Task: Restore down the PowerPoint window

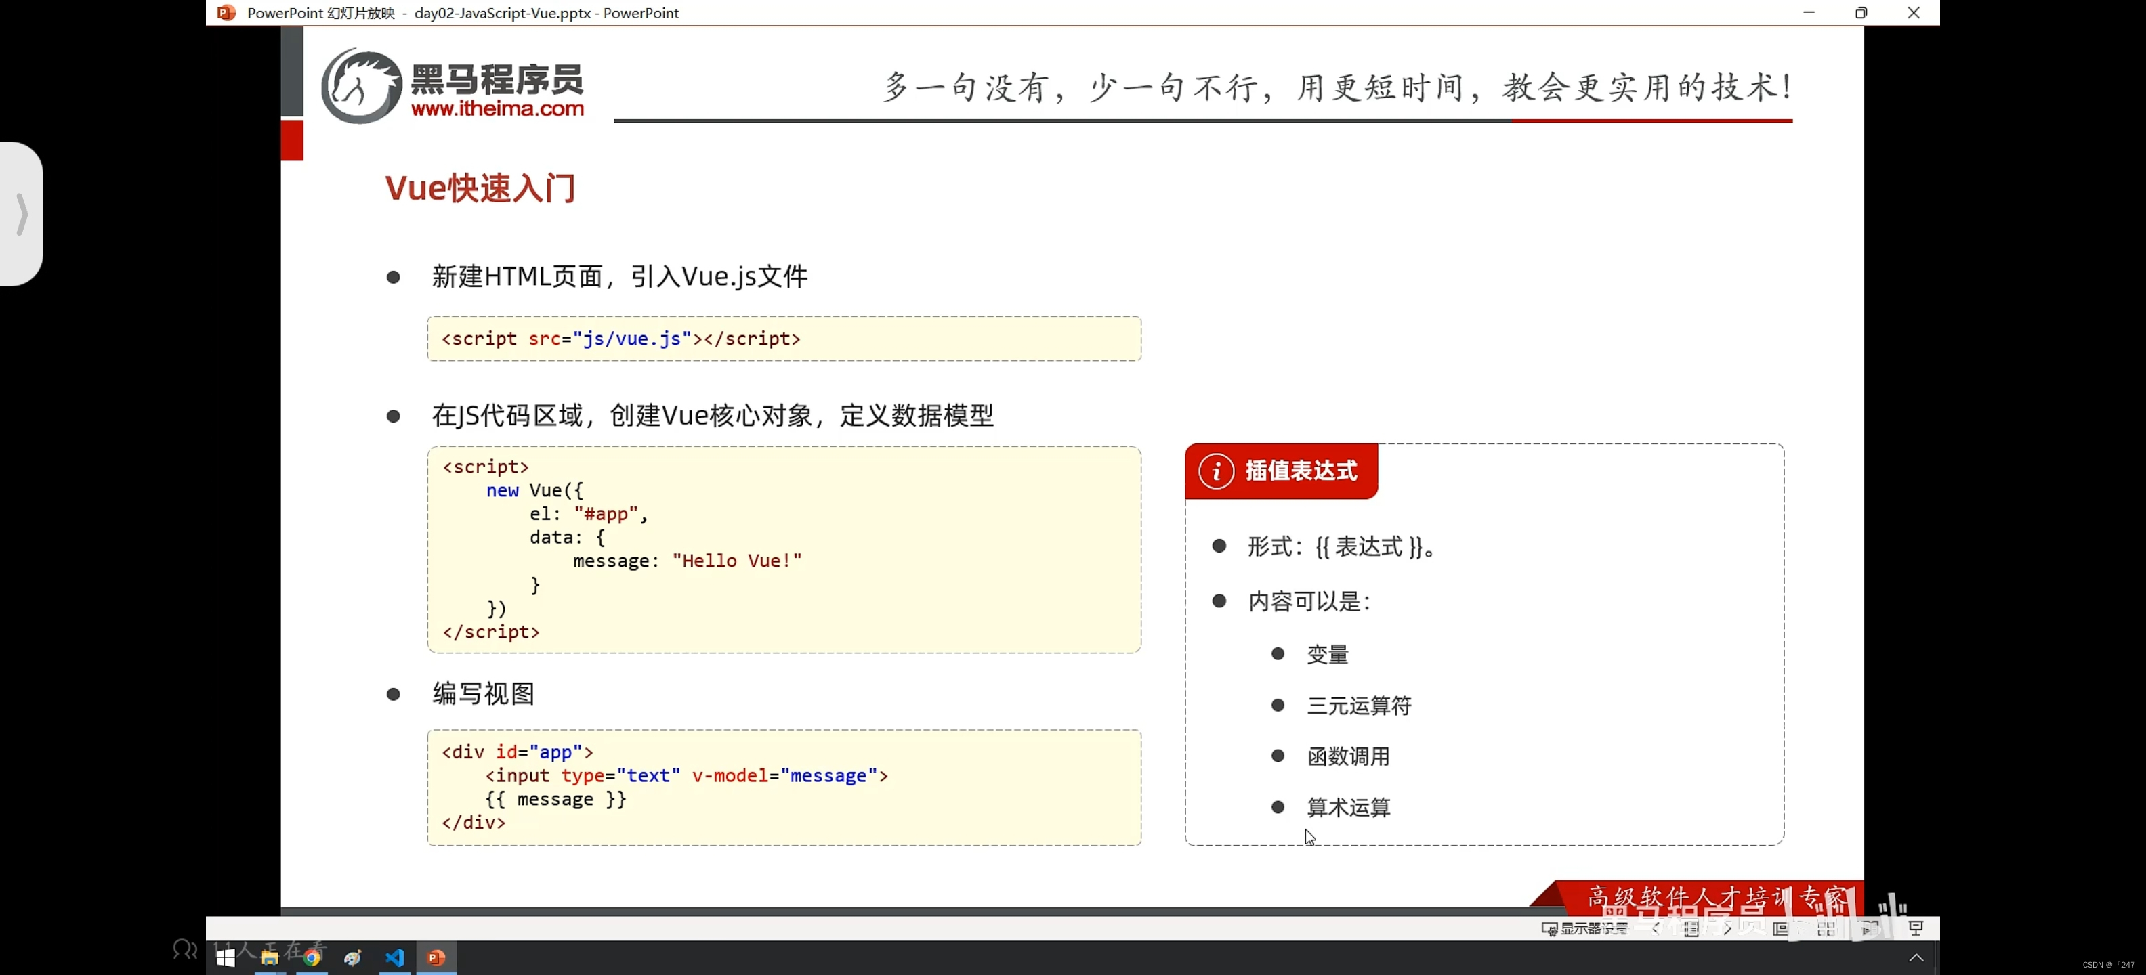Action: coord(1861,12)
